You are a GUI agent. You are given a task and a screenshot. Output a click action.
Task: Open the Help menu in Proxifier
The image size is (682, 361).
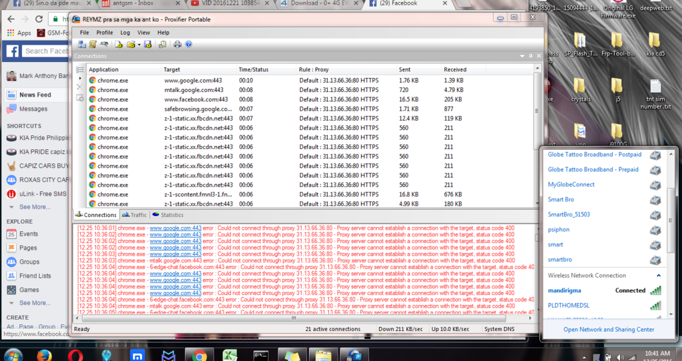(163, 33)
